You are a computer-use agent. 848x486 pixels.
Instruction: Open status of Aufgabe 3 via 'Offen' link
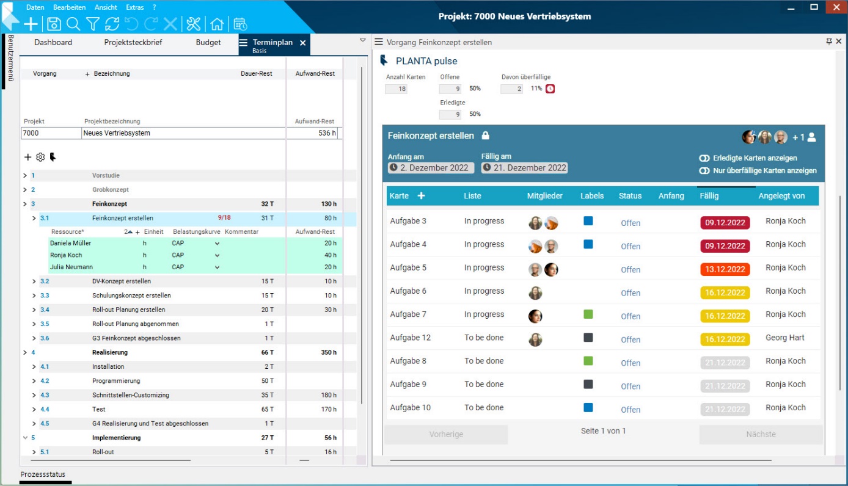click(631, 222)
